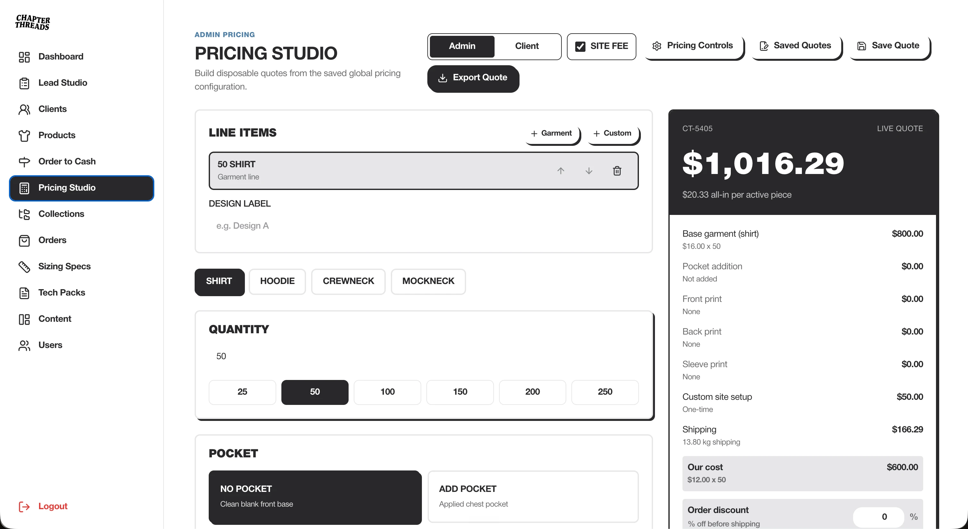Select the HOODIE garment tab
The width and height of the screenshot is (968, 529).
277,281
